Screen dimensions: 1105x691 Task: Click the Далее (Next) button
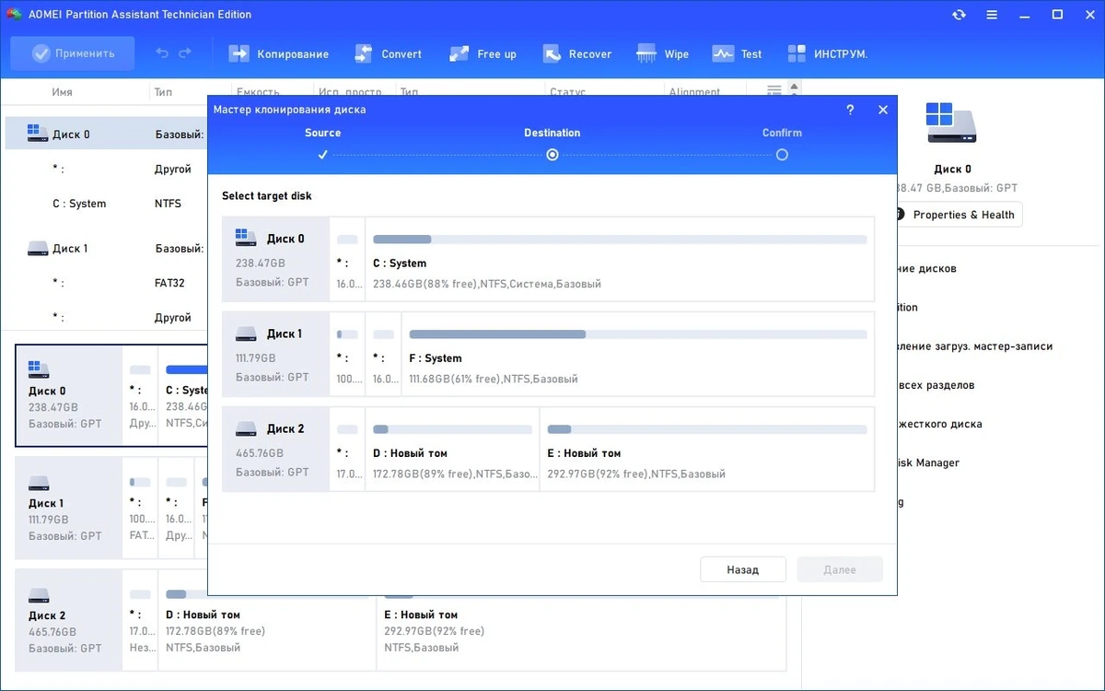[x=840, y=569]
